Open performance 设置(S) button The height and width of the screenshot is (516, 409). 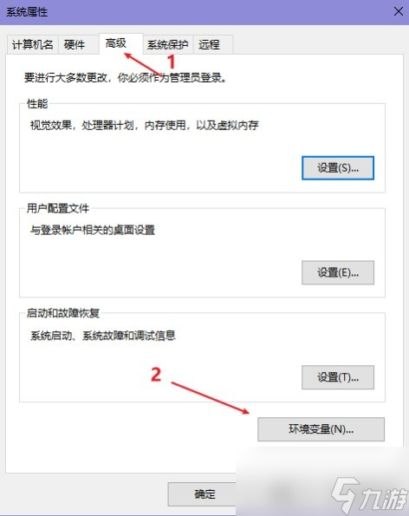click(338, 168)
